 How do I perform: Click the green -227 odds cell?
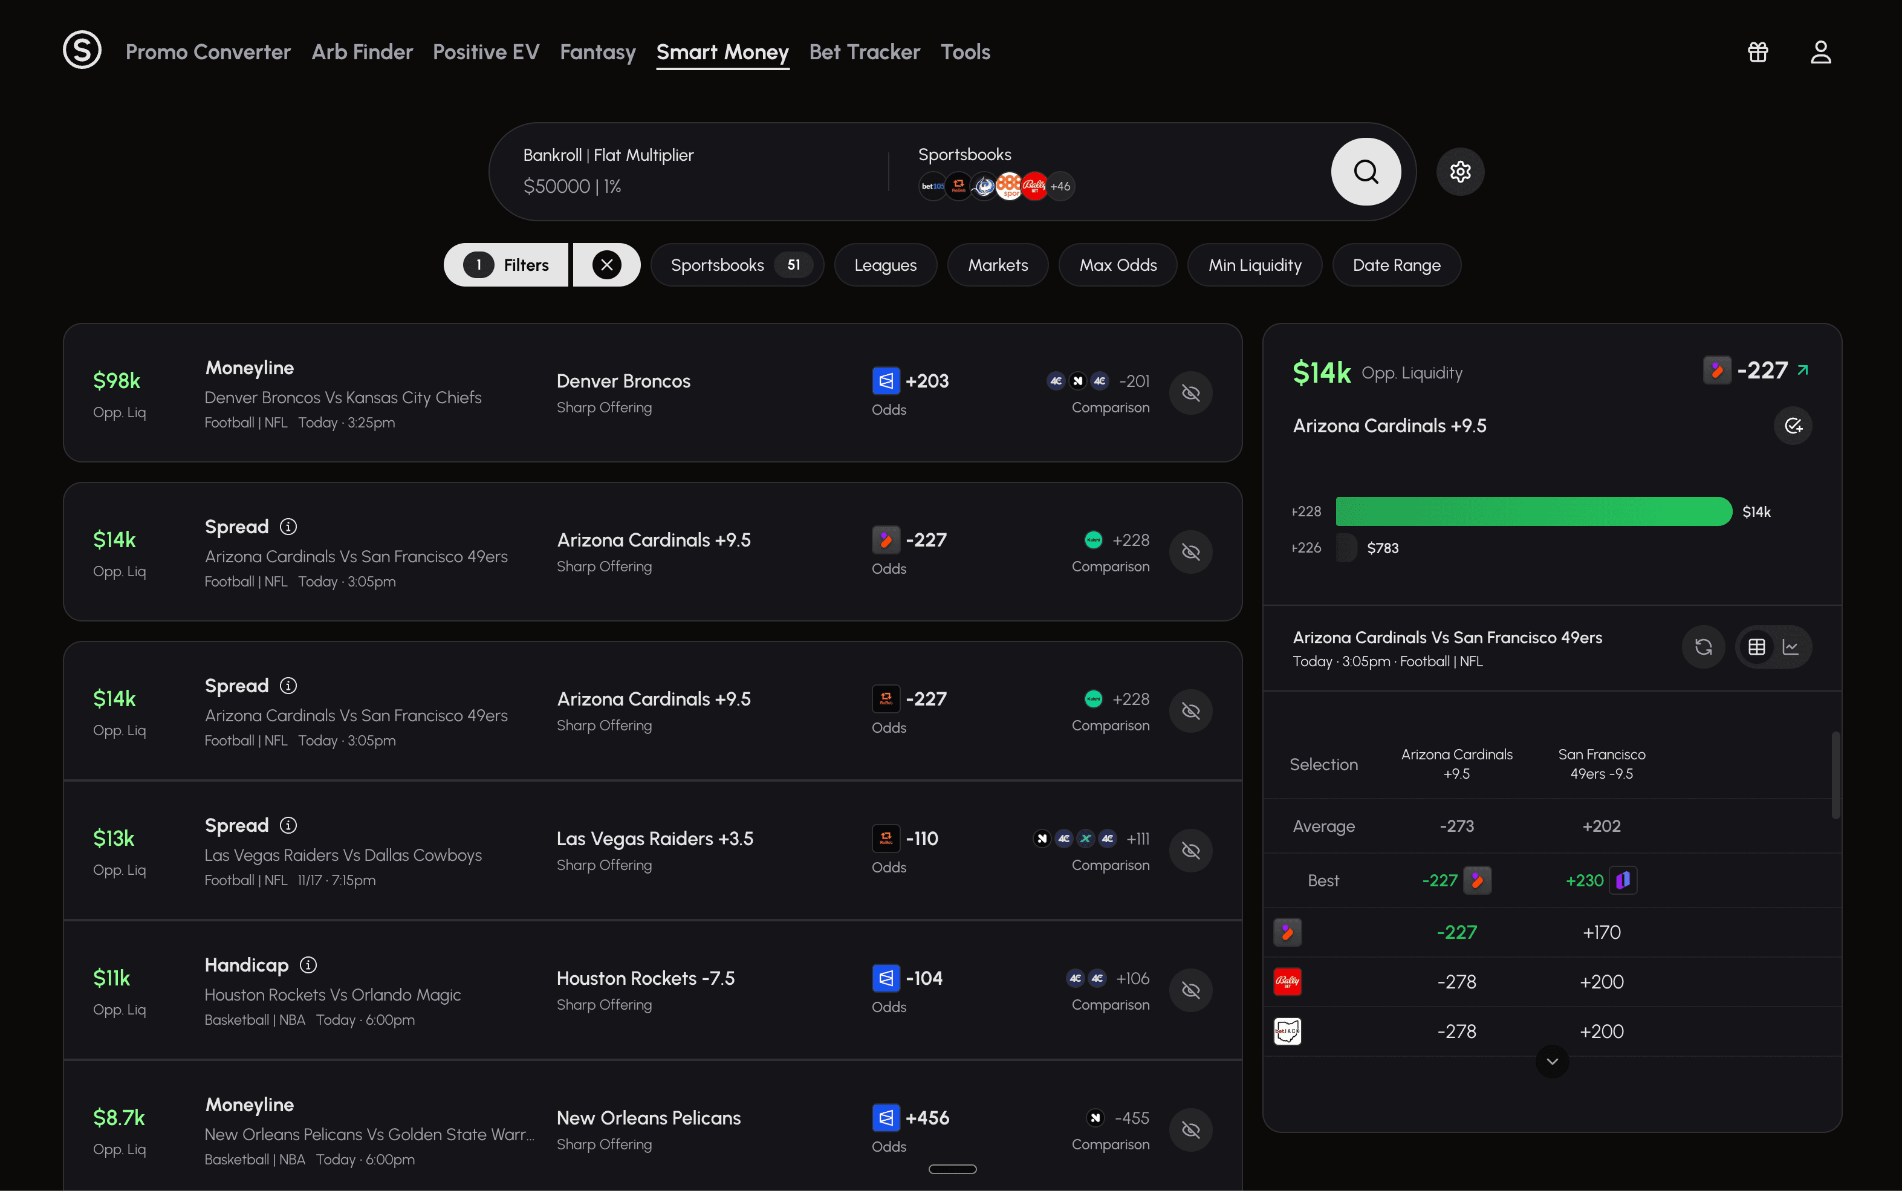pyautogui.click(x=1456, y=932)
